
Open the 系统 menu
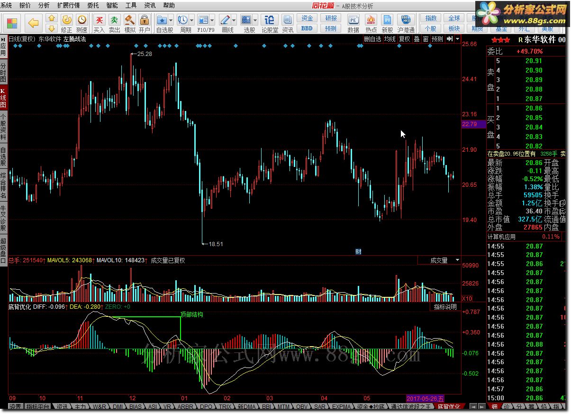(6, 6)
